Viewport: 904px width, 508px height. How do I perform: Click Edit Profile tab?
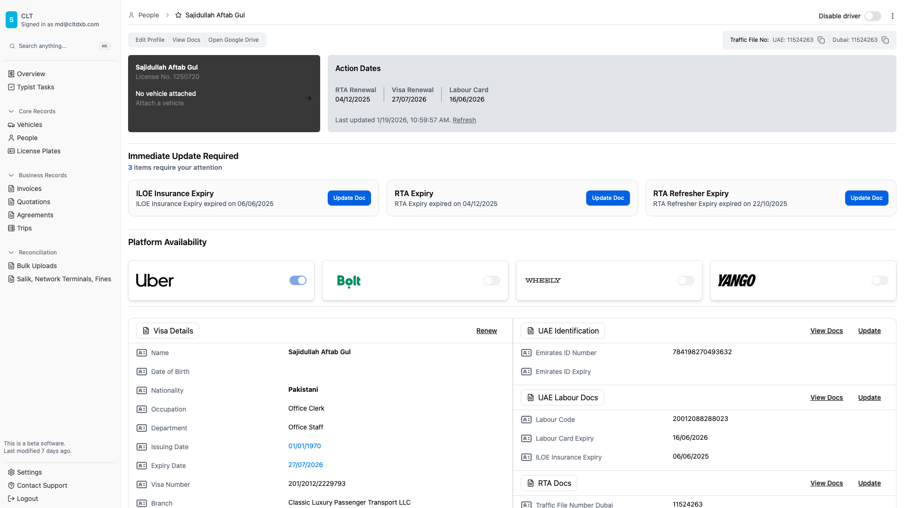point(150,40)
